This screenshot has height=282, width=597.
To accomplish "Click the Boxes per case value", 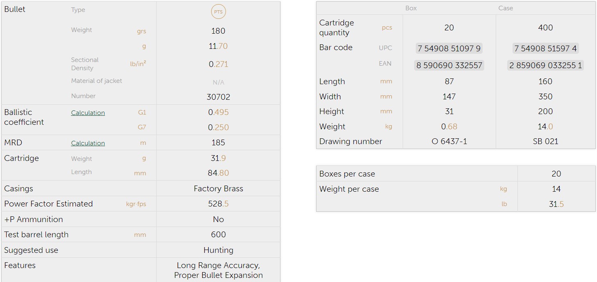I will pos(556,174).
